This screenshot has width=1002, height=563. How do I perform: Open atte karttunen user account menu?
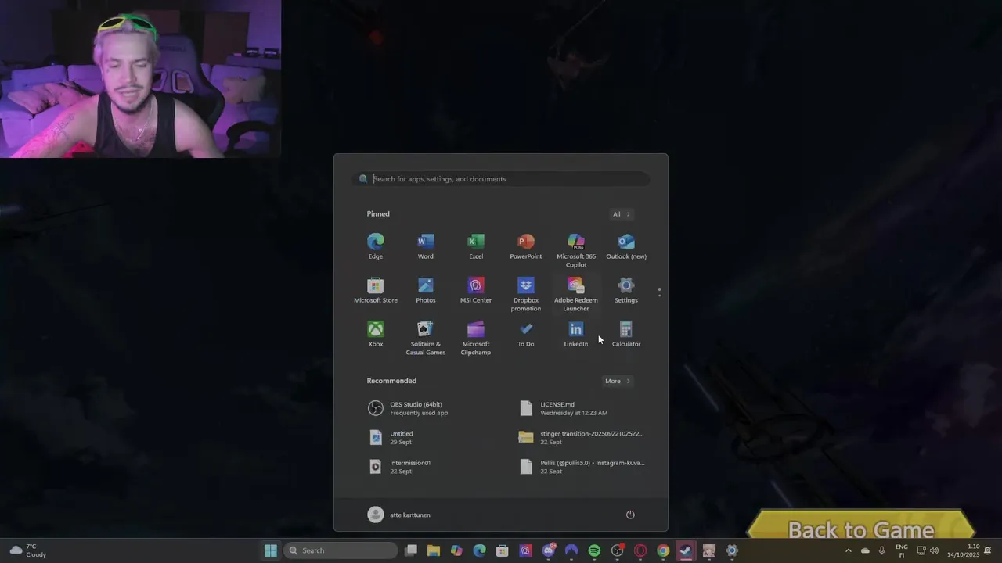point(399,515)
